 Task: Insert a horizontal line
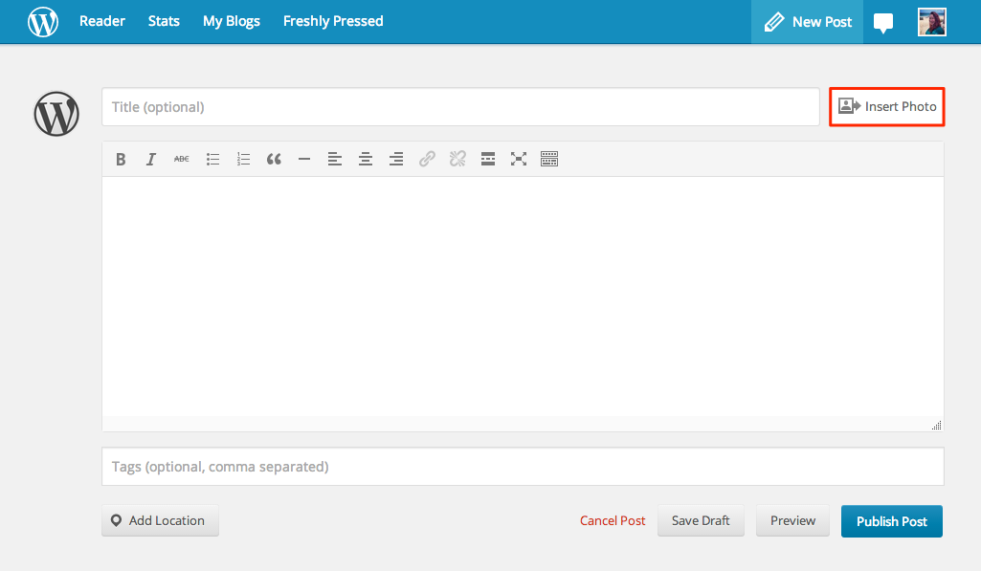coord(304,160)
